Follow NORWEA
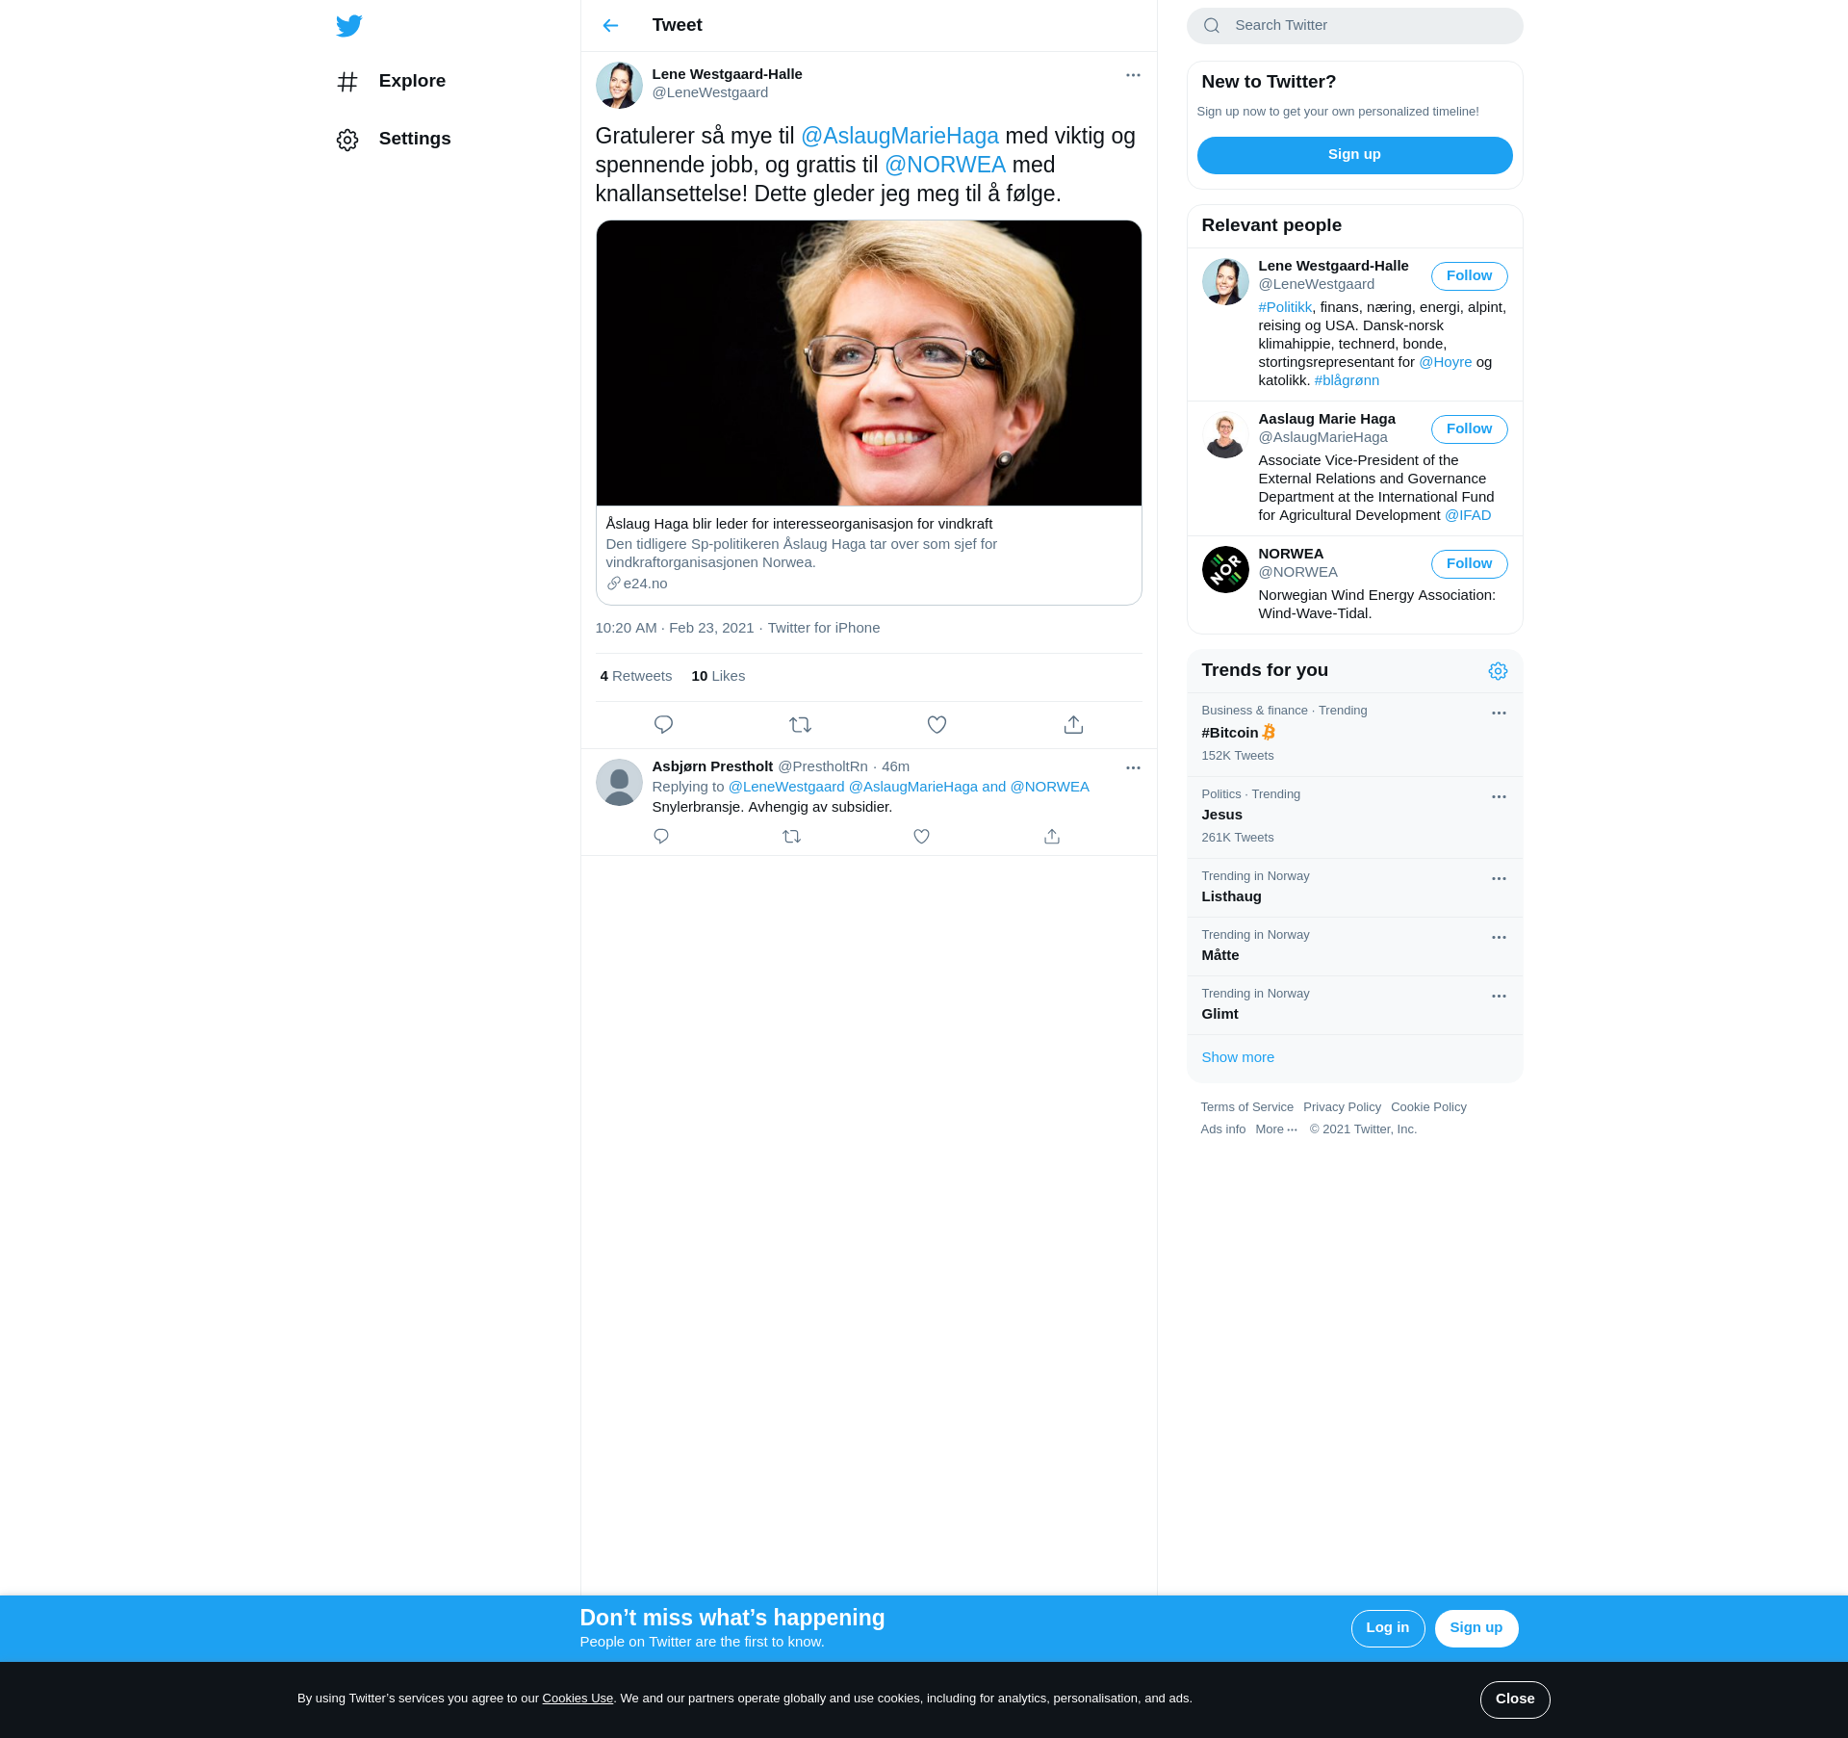The width and height of the screenshot is (1848, 1738). click(x=1469, y=564)
